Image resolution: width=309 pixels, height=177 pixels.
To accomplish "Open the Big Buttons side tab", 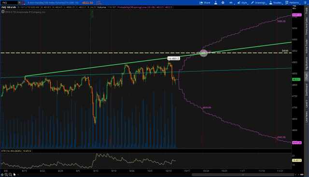I will point(307,63).
